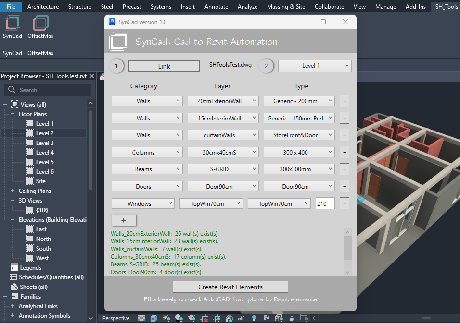Click the Link button in SynCad
Screen dimensions: 460x323
164,66
